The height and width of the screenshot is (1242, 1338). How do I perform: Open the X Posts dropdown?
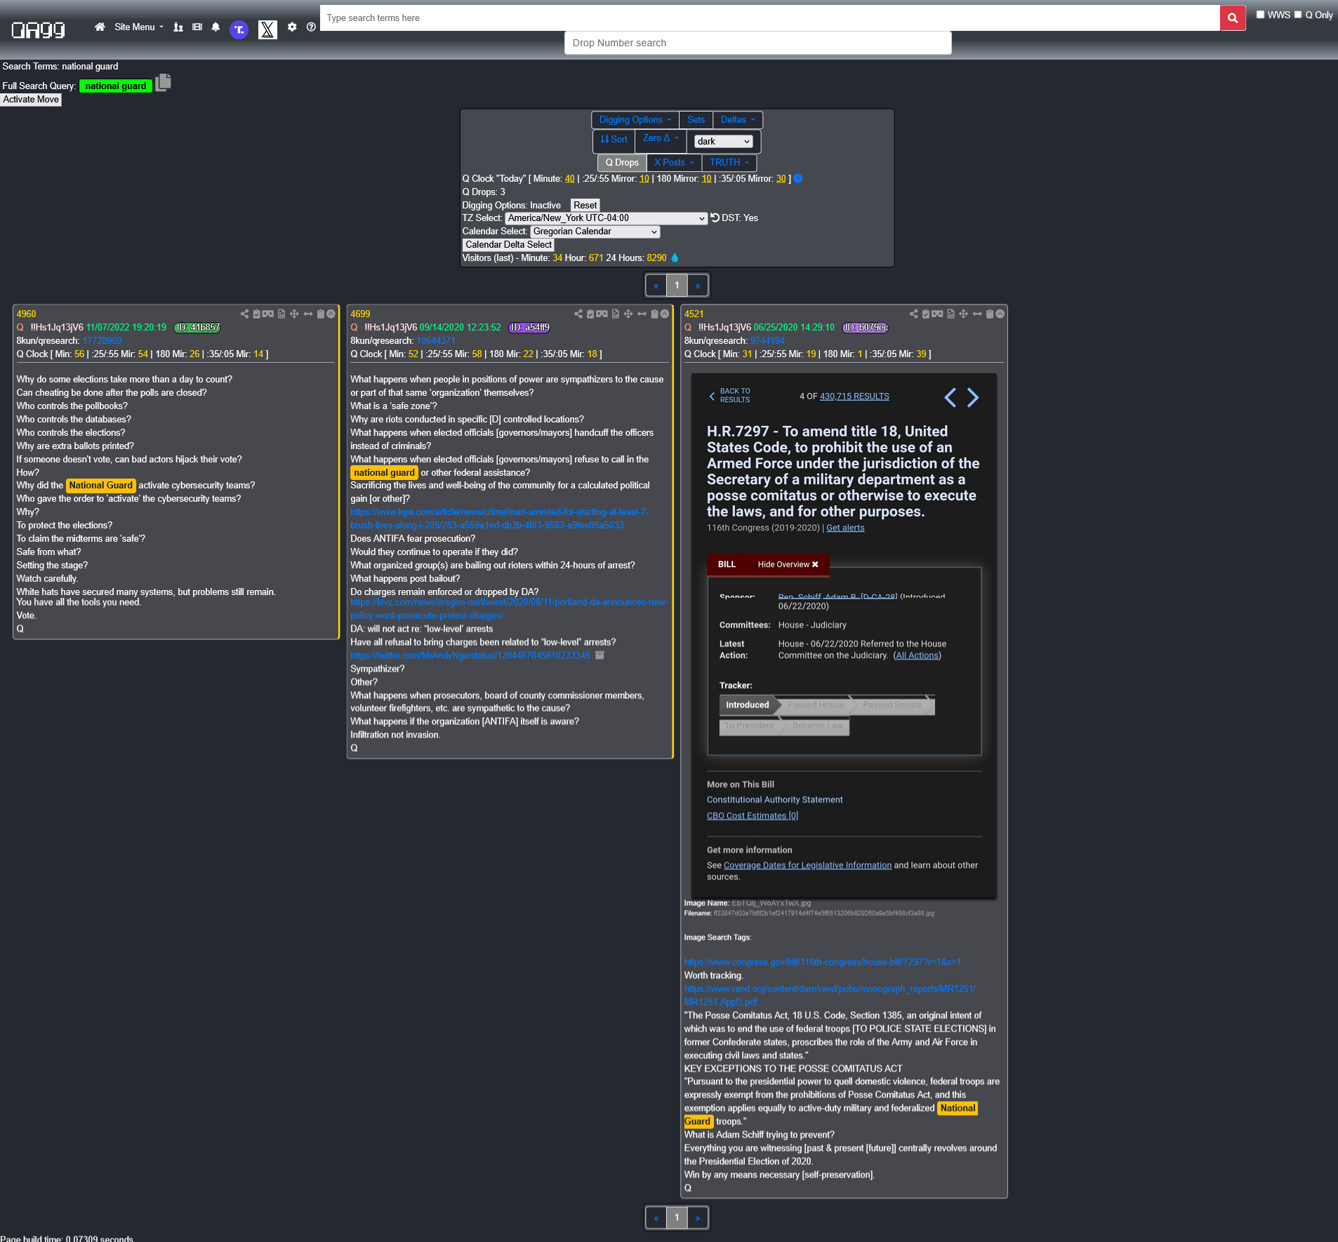(x=673, y=163)
